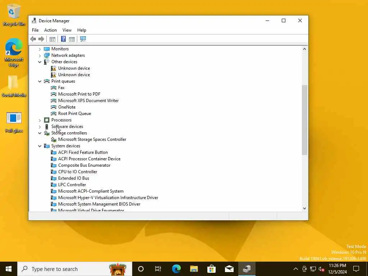Image resolution: width=368 pixels, height=276 pixels.
Task: Click the ACPI Fixed Feature Button icon
Action: coord(54,152)
